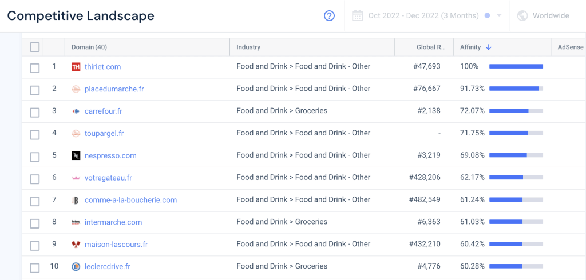Sort by Affinity using the arrow
The height and width of the screenshot is (280, 586).
pos(488,47)
